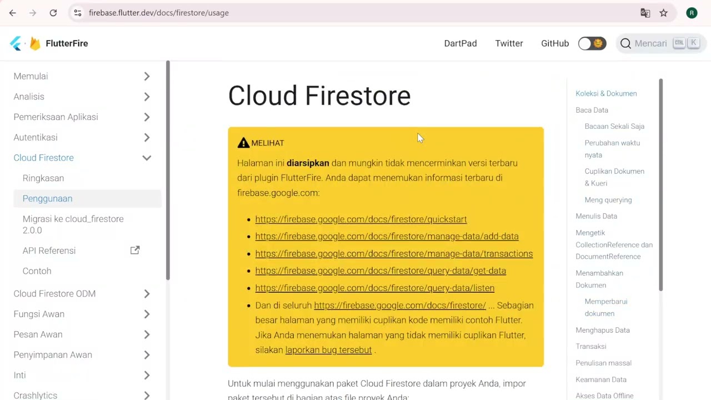Jump to Mengetik CollectionReference dan DocumentReference
The height and width of the screenshot is (400, 711).
[614, 244]
